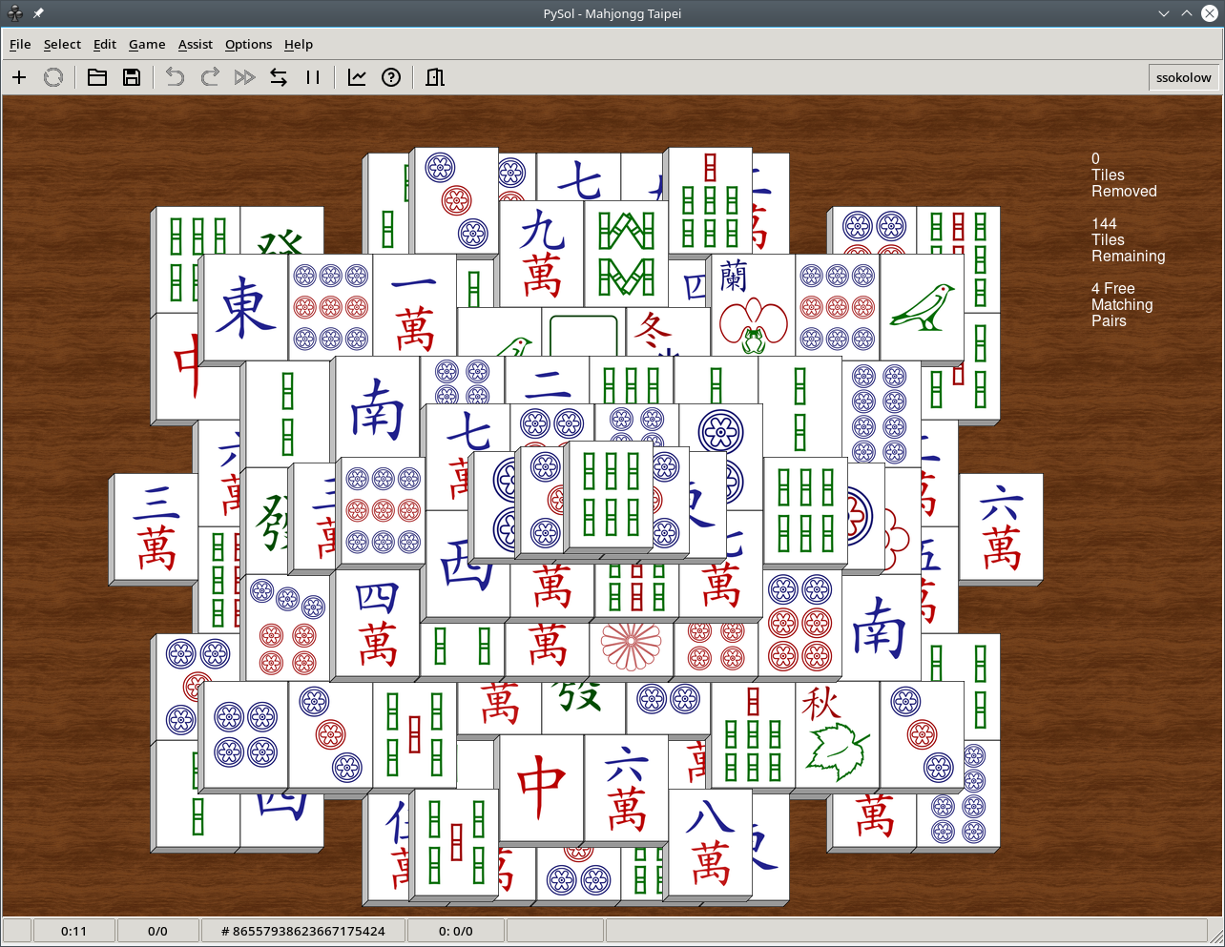Save the game with floppy disk icon

[132, 77]
